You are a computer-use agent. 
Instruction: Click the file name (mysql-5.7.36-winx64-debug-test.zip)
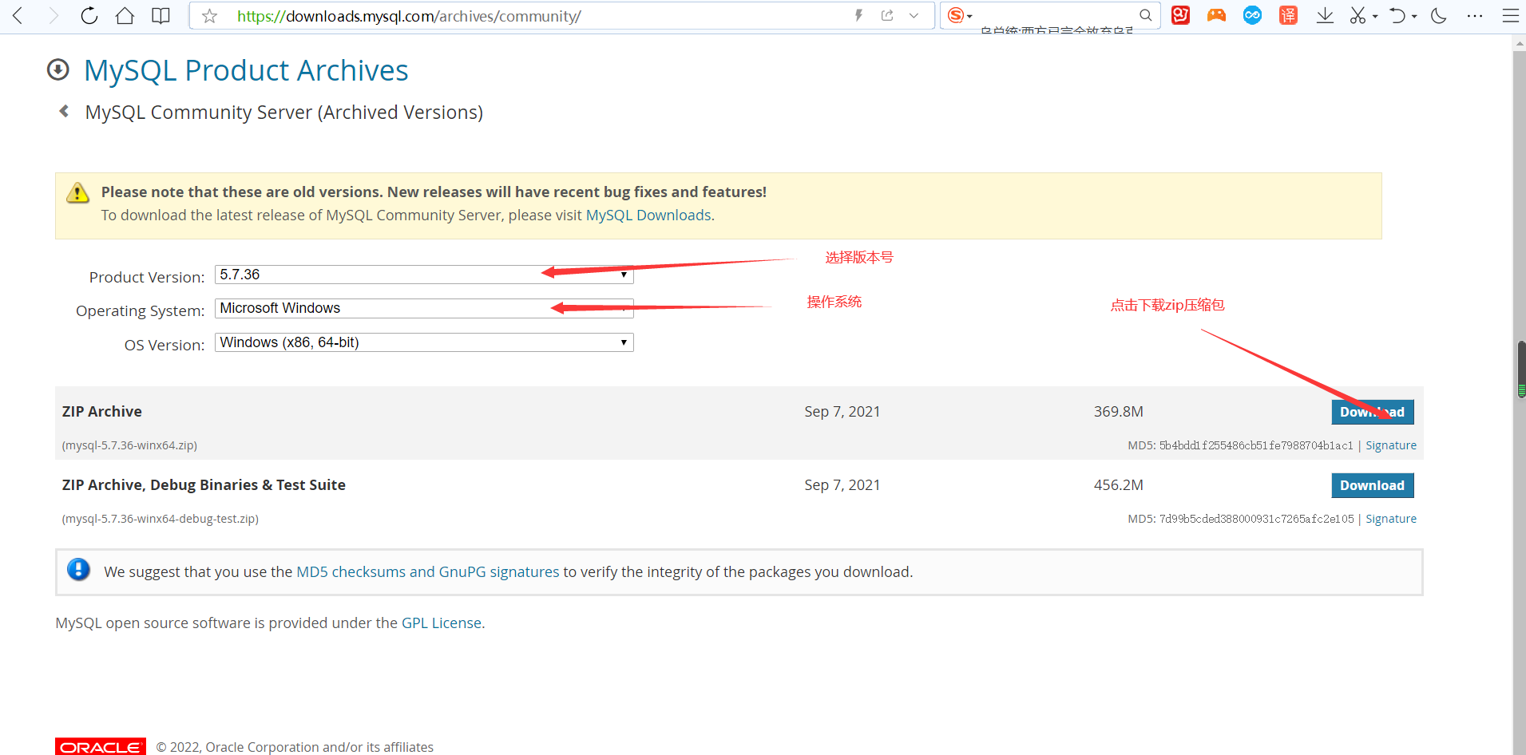pyautogui.click(x=161, y=519)
